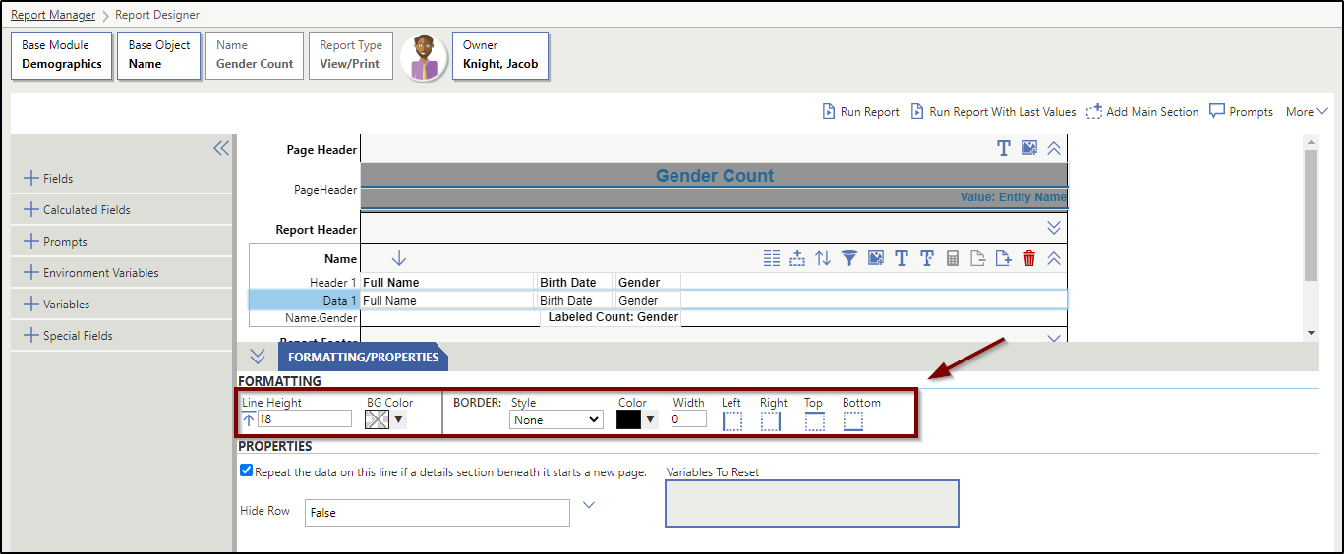Click the add page icon with plus
The height and width of the screenshot is (554, 1344).
coord(1003,258)
